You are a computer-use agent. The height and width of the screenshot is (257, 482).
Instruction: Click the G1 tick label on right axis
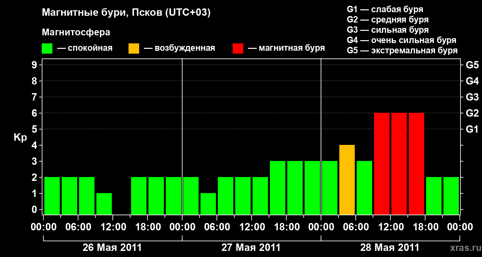(x=472, y=129)
